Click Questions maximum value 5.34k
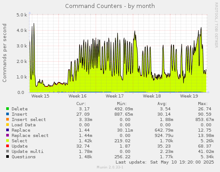 [207, 157]
